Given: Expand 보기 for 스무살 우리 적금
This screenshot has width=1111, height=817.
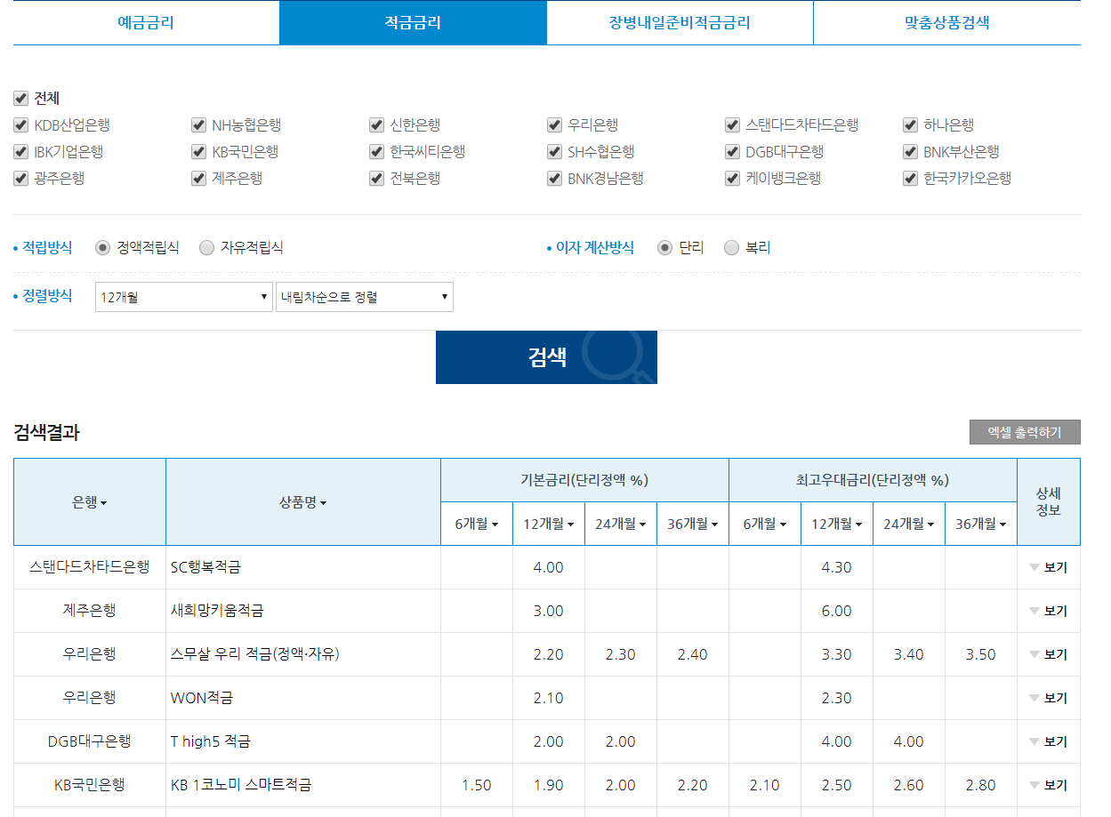Looking at the screenshot, I should [1049, 654].
